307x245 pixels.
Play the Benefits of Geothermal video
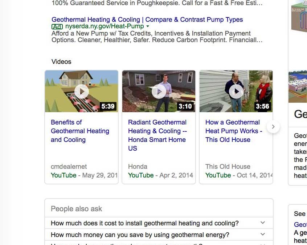pyautogui.click(x=82, y=91)
